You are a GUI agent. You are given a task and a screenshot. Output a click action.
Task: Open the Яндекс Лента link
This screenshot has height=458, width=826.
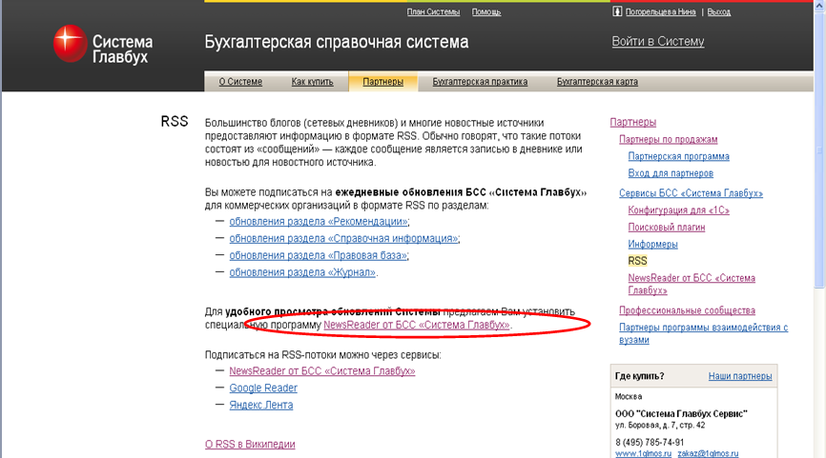(260, 405)
